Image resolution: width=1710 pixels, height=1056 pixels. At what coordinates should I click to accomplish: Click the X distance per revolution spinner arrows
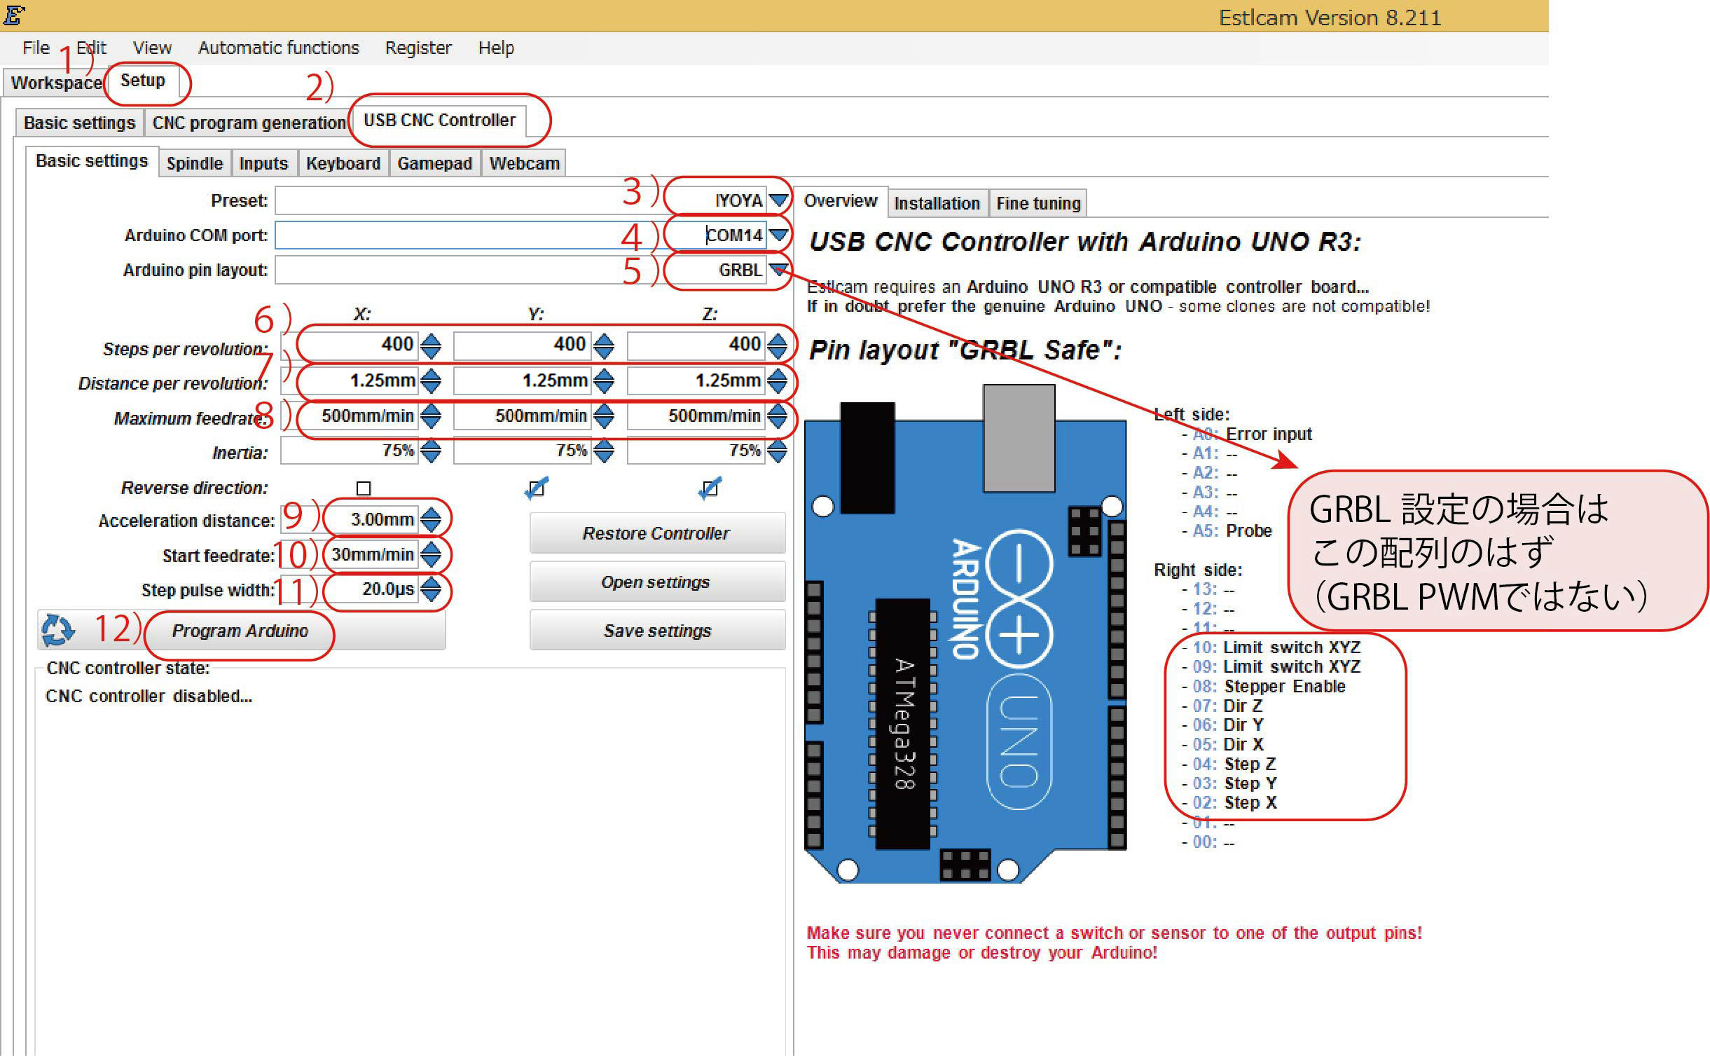pos(431,380)
